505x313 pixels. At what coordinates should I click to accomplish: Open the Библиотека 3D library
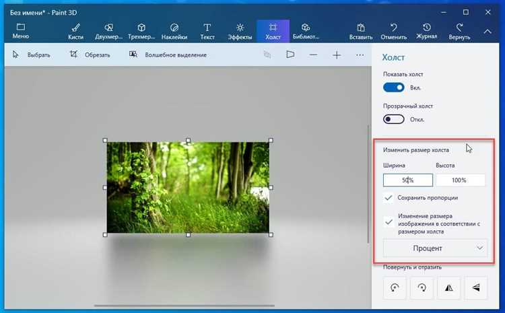pos(306,31)
